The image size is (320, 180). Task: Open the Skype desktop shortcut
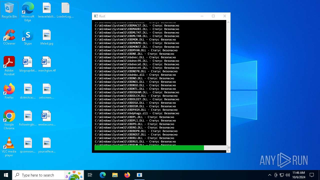click(x=28, y=37)
